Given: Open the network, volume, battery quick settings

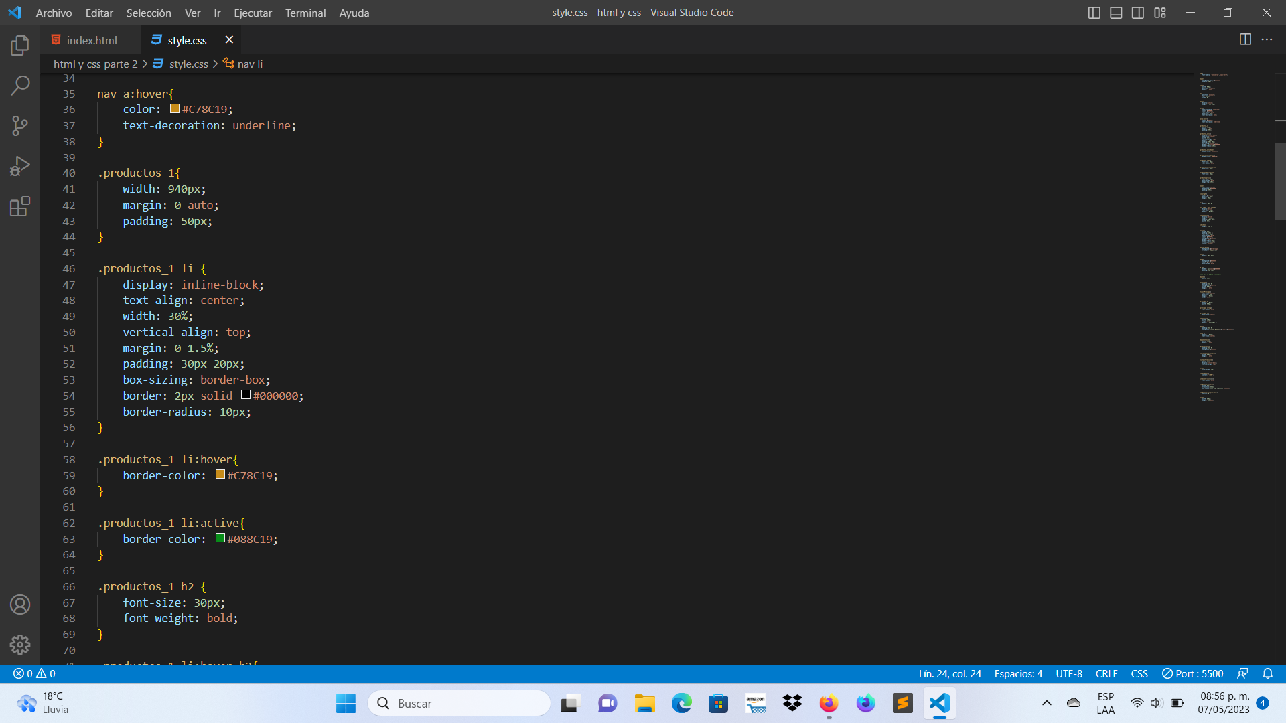Looking at the screenshot, I should pos(1157,703).
